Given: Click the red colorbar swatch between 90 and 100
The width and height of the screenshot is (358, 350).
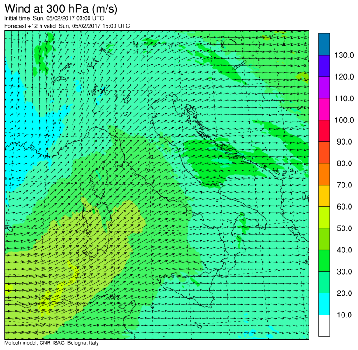Looking at the screenshot, I should (x=324, y=131).
